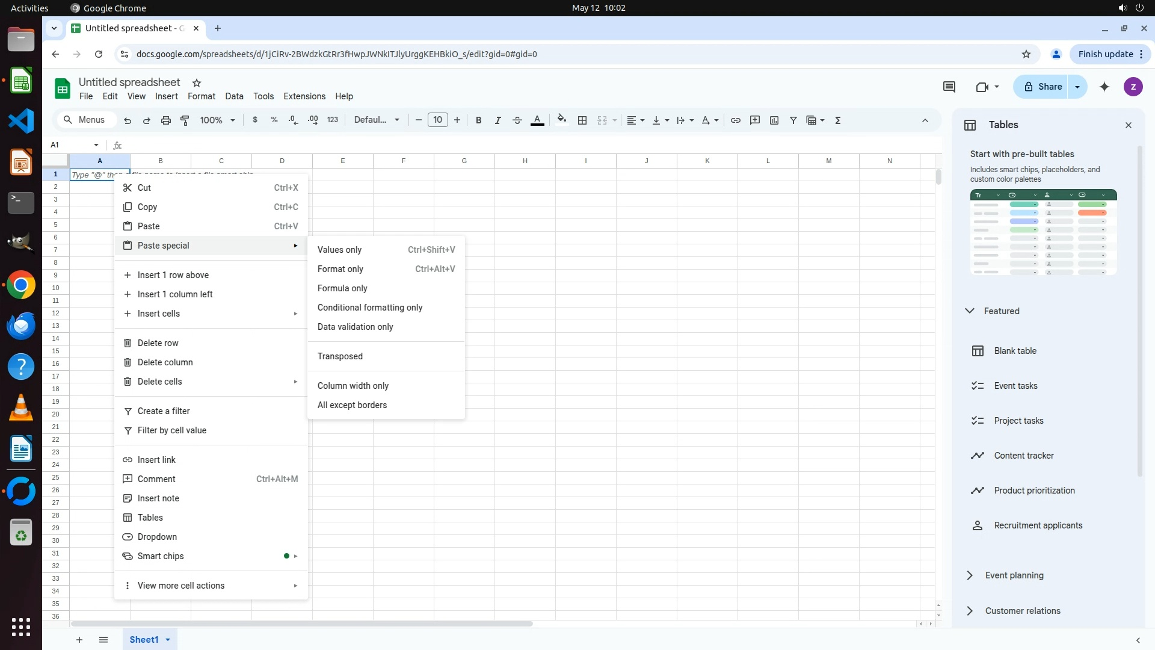Toggle italic formatting
Screen dimensions: 1155x650
(x=497, y=120)
